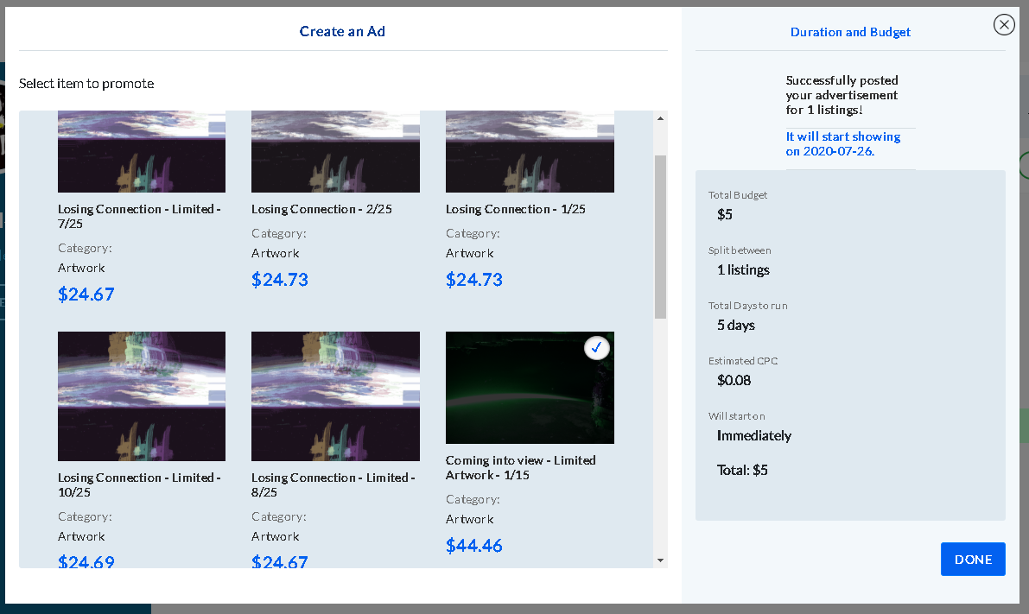Click the title Losing Connection - Limited - 7/25
Viewport: 1029px width, 614px height.
point(139,217)
